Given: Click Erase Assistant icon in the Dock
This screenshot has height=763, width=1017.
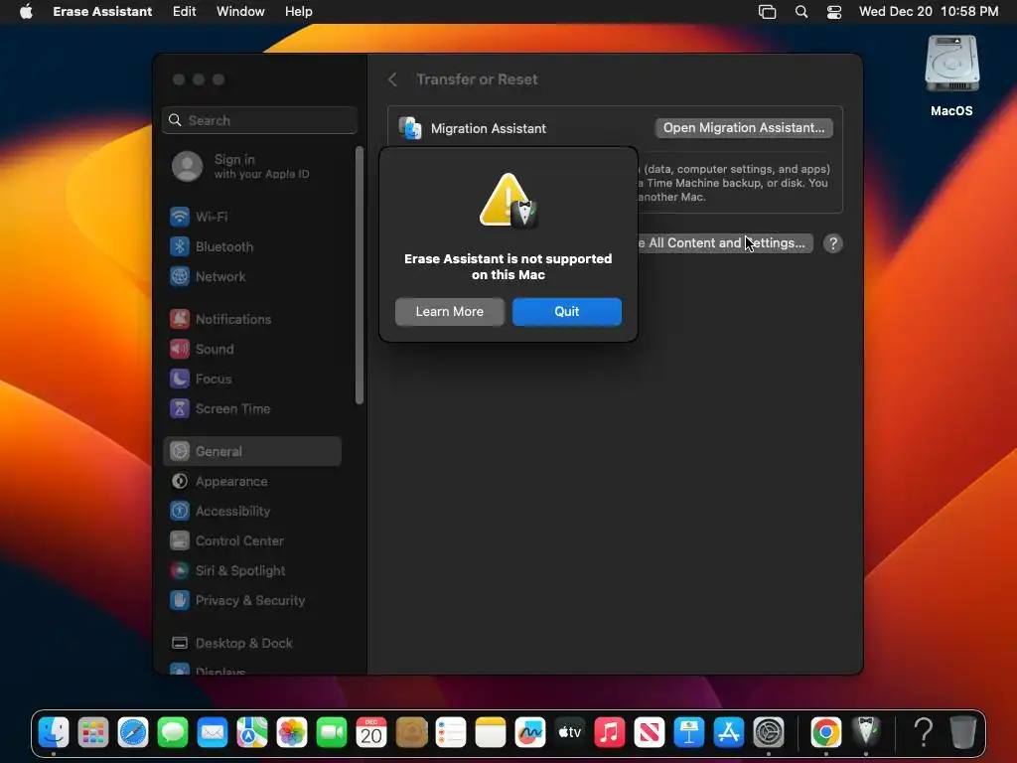Looking at the screenshot, I should tap(866, 732).
